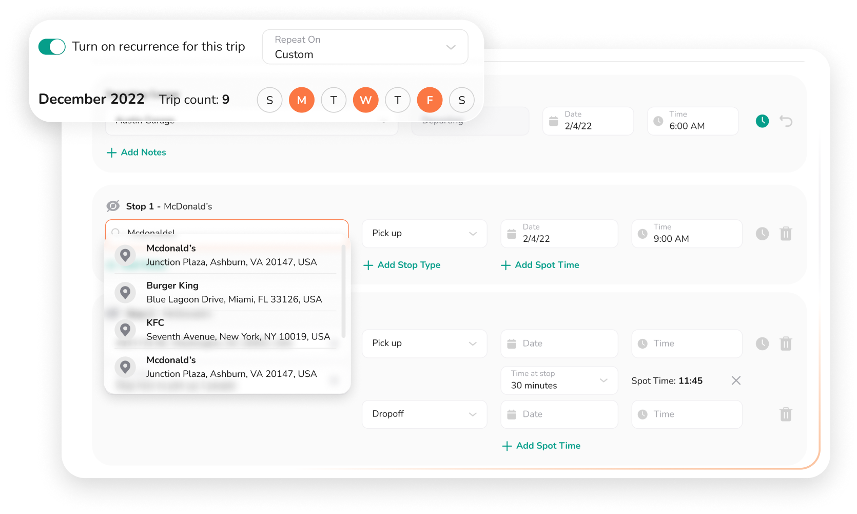Expand the Stop 1 Pick up dropdown
This screenshot has height=514, width=857.
pyautogui.click(x=424, y=234)
